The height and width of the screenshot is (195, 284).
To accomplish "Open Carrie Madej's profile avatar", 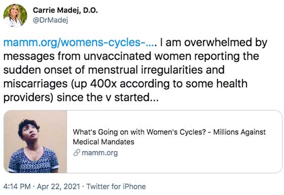I will coord(15,16).
